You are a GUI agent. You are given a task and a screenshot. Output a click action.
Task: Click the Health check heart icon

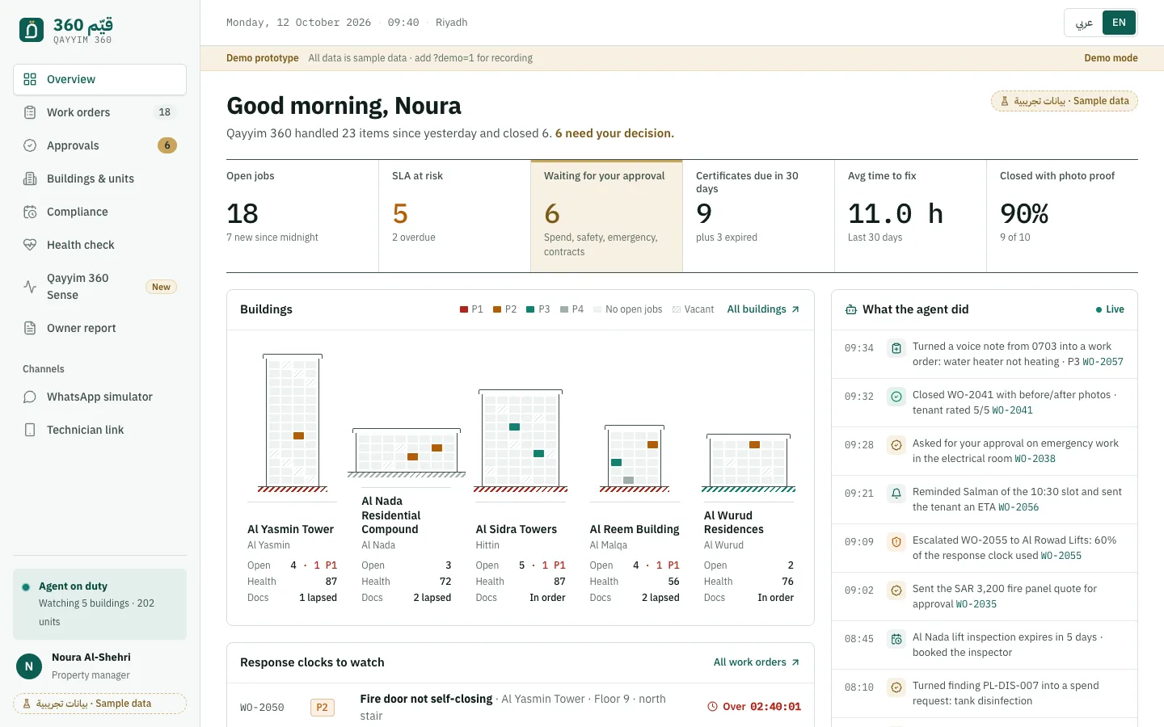30,245
